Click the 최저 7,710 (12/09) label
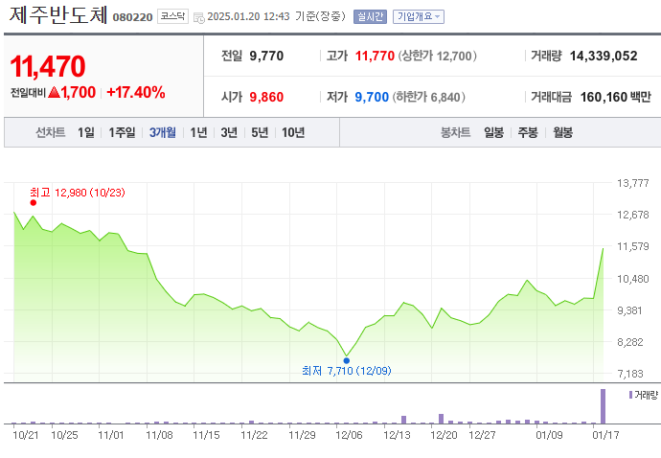Screen dimensions: 661x458 pos(347,371)
